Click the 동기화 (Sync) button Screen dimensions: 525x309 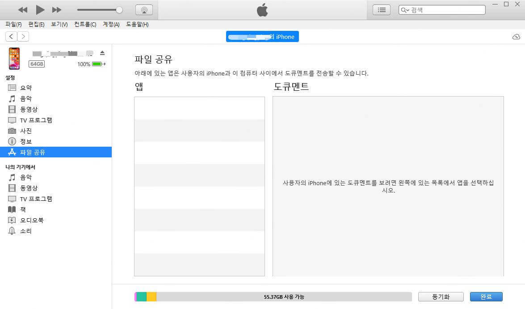point(441,296)
